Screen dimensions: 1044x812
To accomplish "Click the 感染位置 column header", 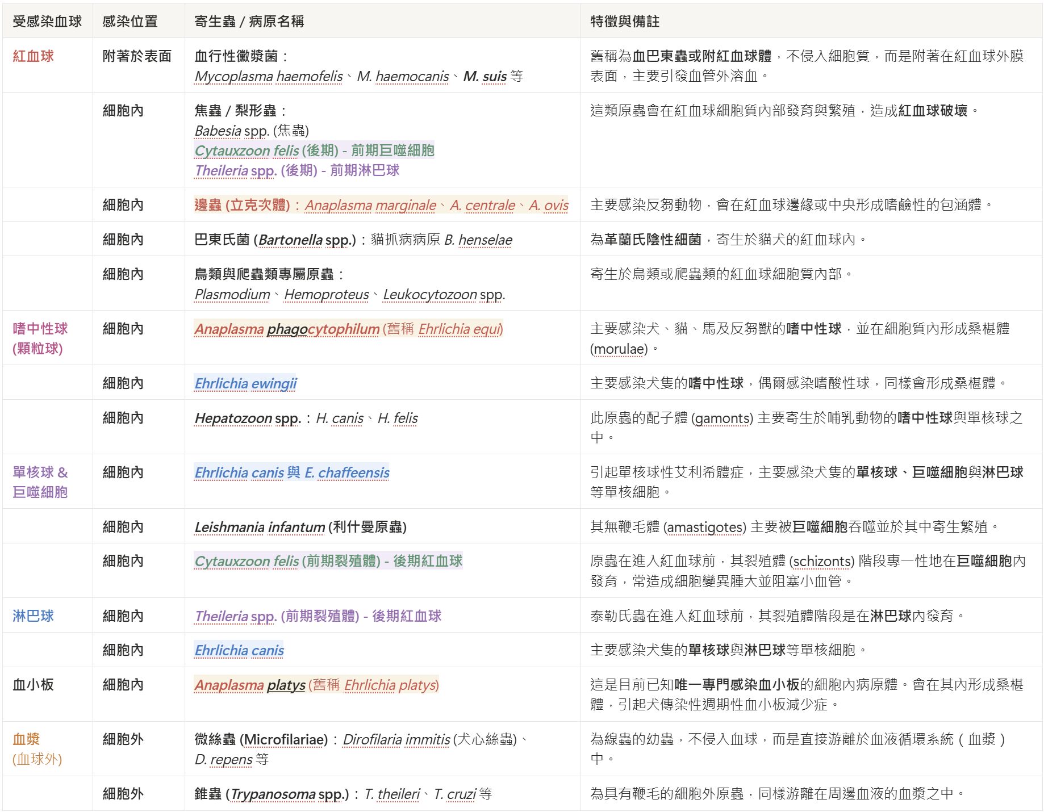I will point(130,22).
